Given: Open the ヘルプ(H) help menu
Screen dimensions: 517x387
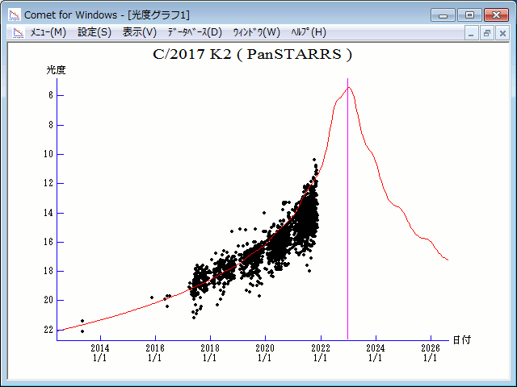Looking at the screenshot, I should tap(309, 32).
